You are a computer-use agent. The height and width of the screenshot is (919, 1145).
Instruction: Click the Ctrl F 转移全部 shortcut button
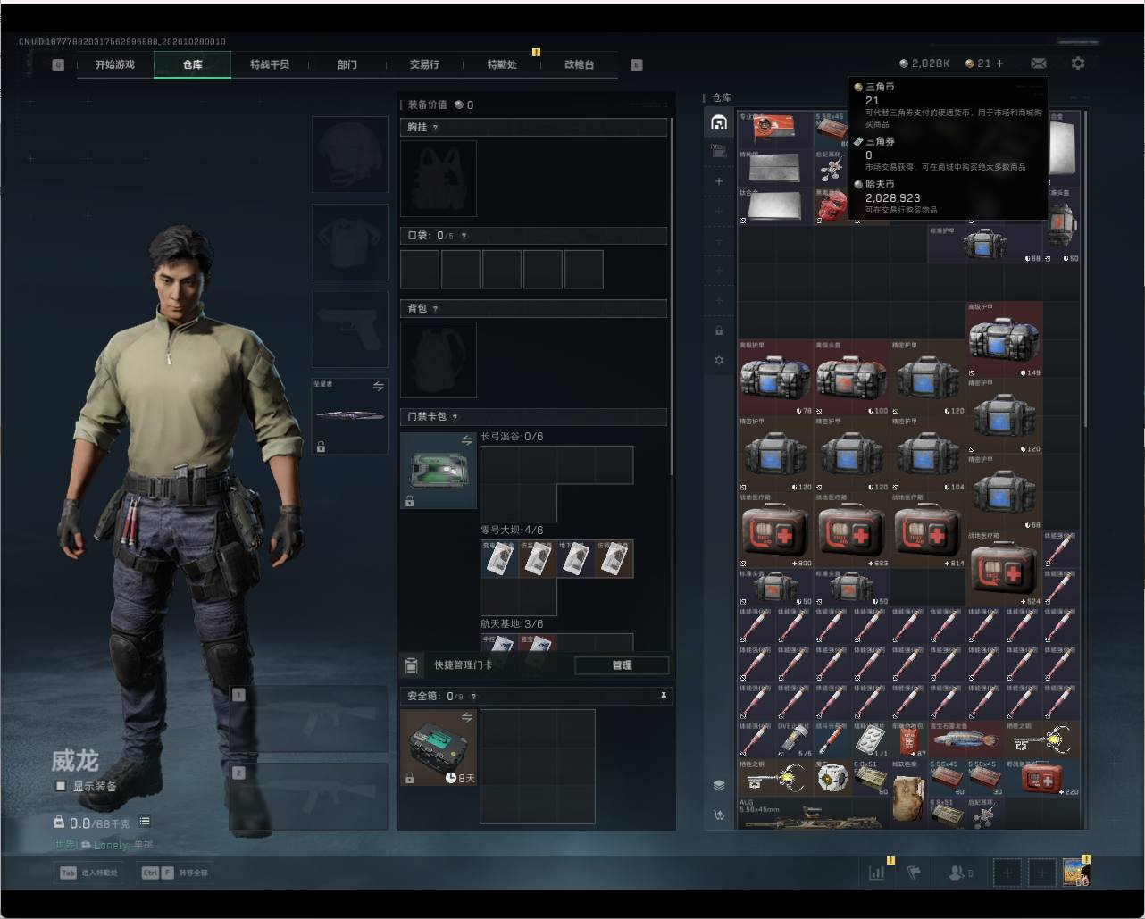point(175,873)
